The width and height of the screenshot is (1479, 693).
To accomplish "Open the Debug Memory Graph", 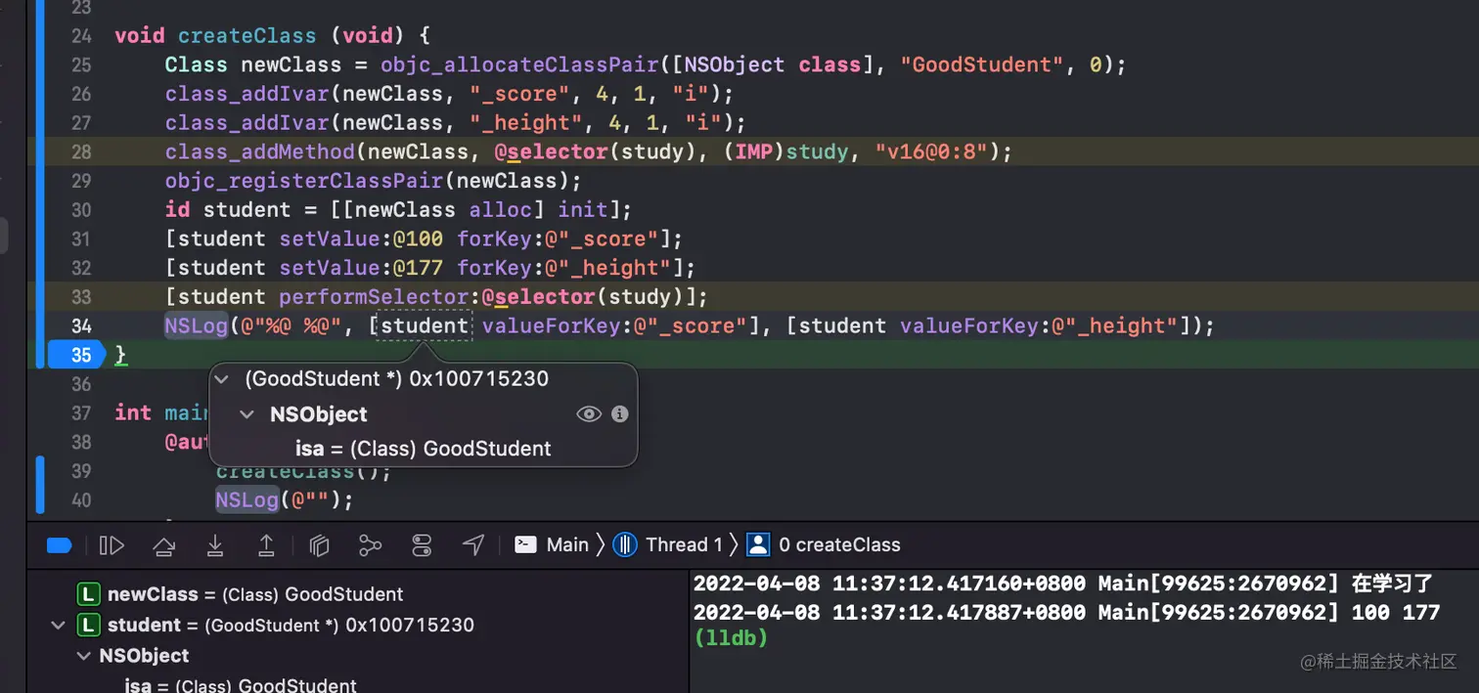I will [x=370, y=544].
